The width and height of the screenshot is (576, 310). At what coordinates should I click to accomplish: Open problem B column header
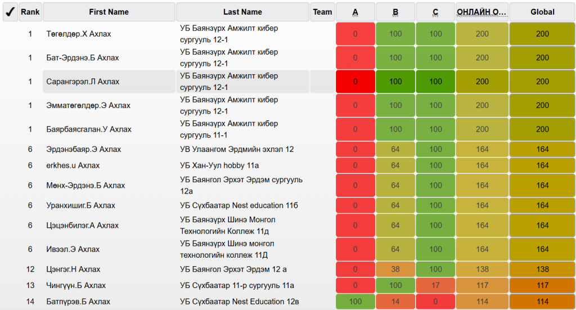pos(395,12)
